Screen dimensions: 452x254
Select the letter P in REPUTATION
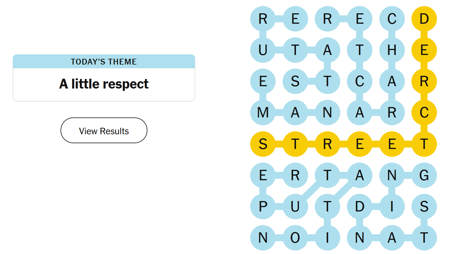(263, 207)
